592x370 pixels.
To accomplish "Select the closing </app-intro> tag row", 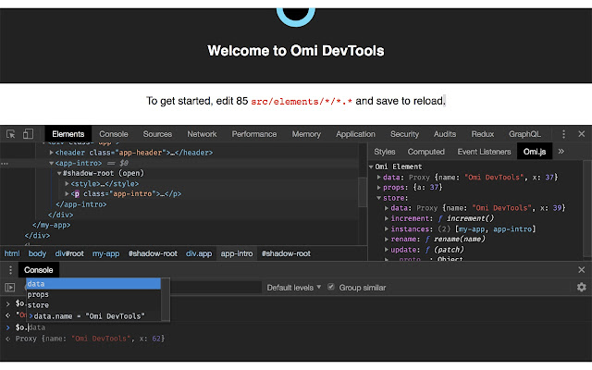I will point(81,204).
